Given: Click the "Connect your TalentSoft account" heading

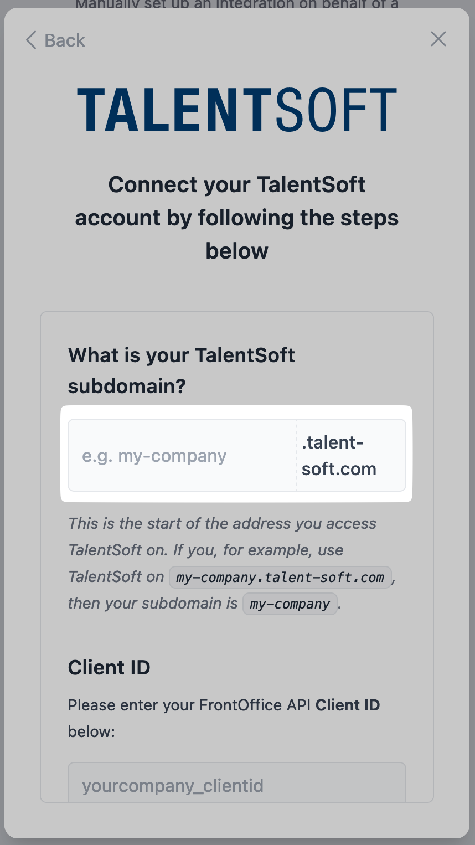Looking at the screenshot, I should 237,218.
